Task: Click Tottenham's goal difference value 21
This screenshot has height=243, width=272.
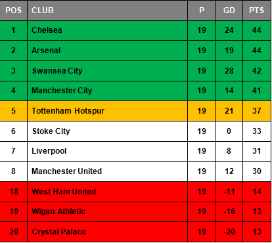Action: pos(229,111)
